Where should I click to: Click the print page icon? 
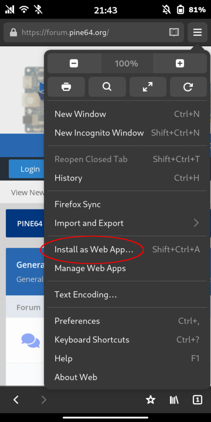[x=66, y=87]
